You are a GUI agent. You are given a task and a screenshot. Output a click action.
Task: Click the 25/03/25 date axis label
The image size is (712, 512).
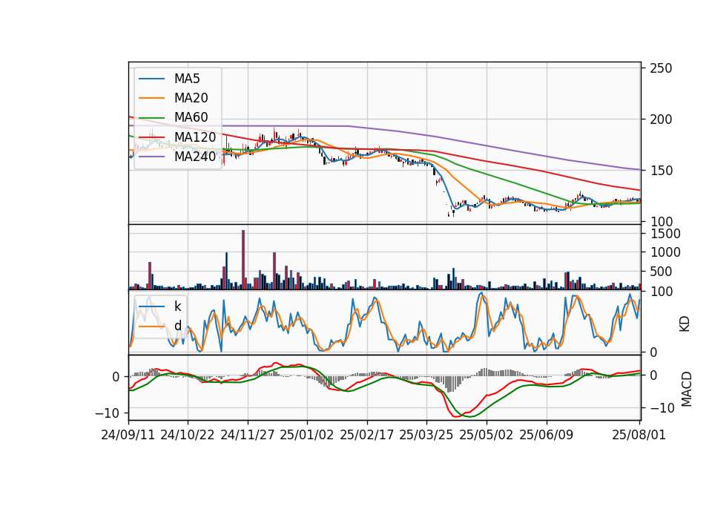point(426,435)
